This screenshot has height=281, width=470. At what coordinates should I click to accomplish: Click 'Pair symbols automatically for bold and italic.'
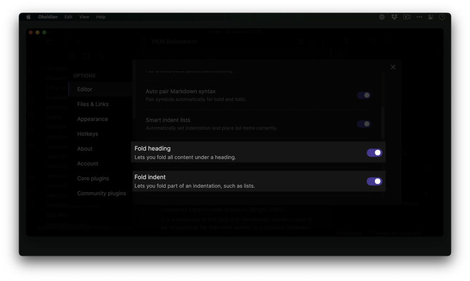[x=196, y=99]
